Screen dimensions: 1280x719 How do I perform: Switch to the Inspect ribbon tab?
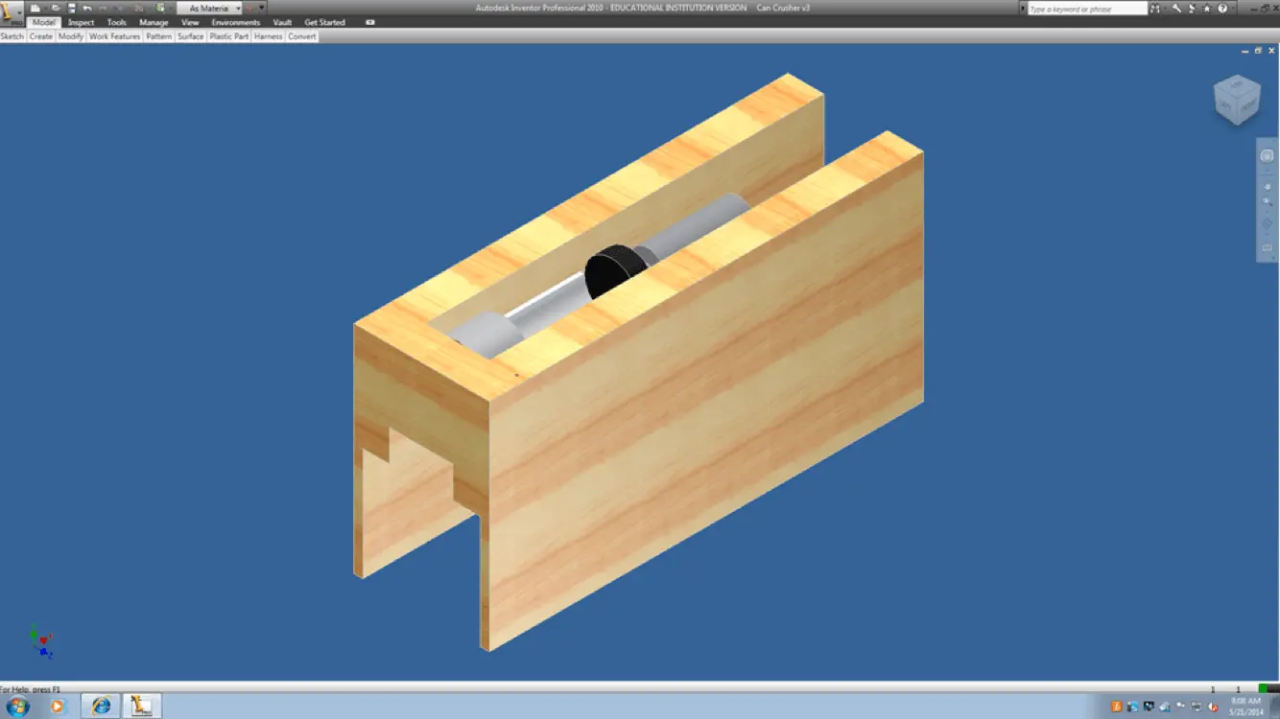(82, 22)
